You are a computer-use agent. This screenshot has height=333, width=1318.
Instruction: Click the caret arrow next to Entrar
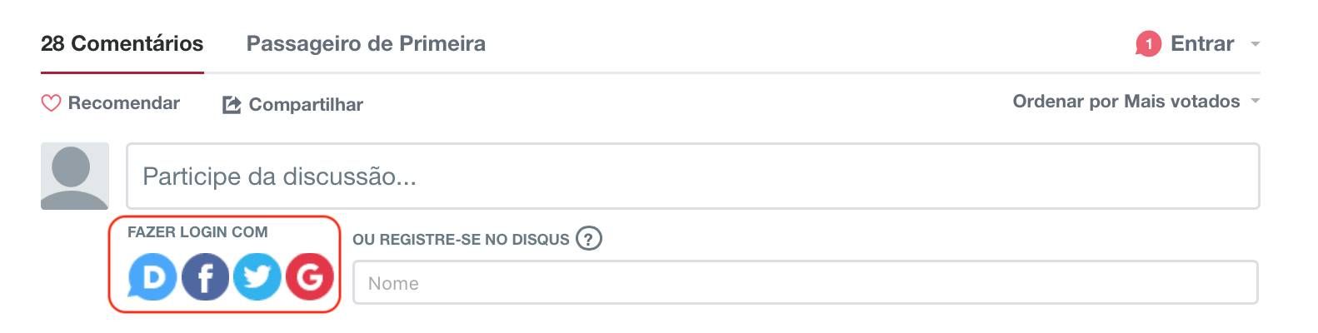[x=1256, y=44]
